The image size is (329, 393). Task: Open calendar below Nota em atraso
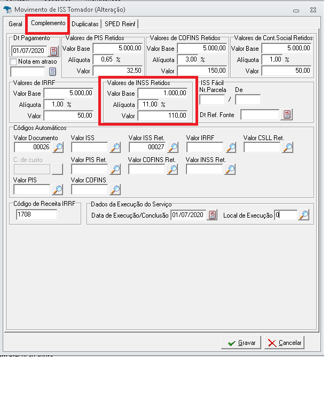(x=52, y=72)
